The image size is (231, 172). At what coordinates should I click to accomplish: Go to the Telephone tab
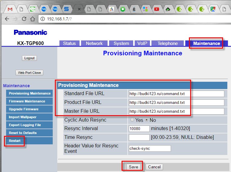click(x=167, y=43)
